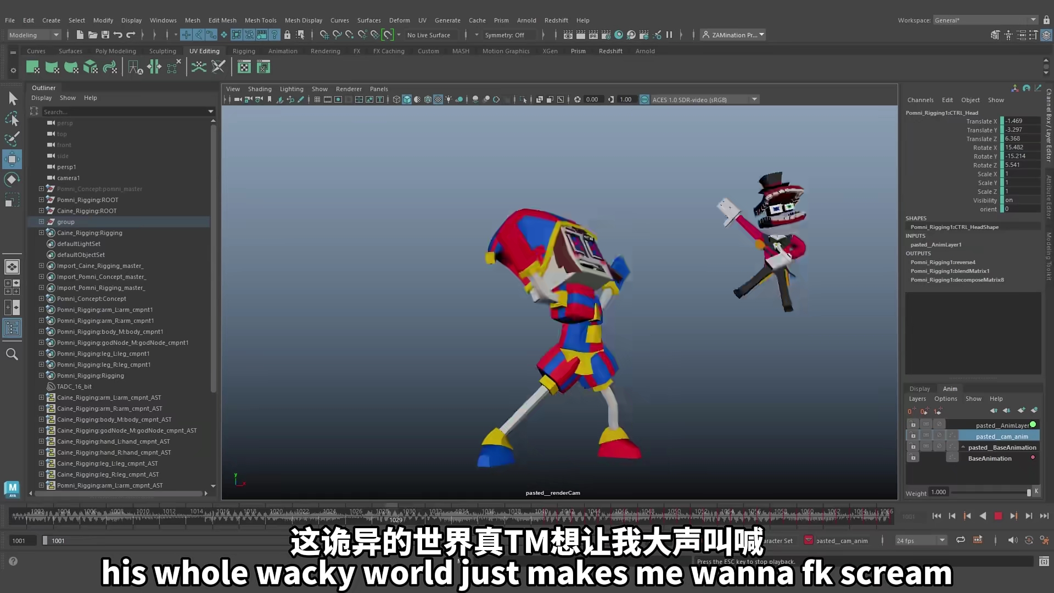The height and width of the screenshot is (593, 1054).
Task: Go to start of playback range
Action: pos(937,516)
